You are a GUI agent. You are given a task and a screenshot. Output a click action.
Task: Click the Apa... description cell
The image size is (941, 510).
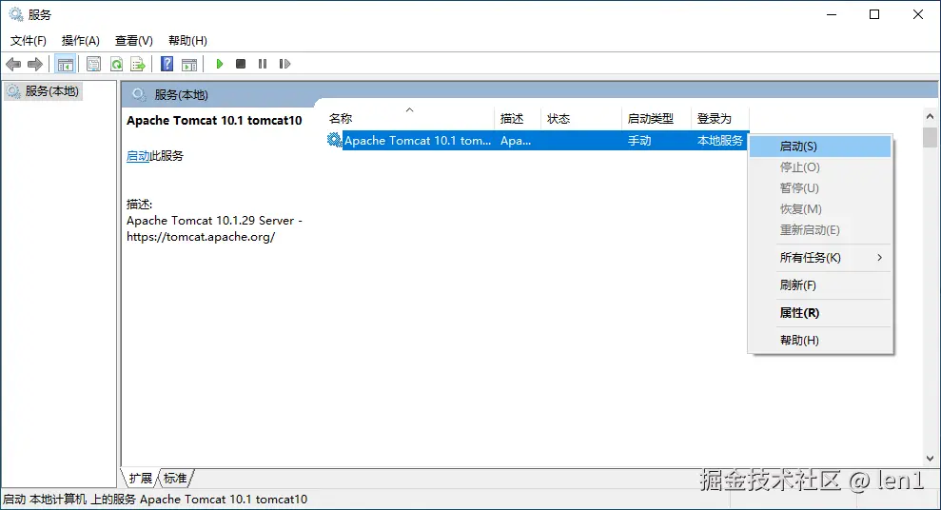point(516,141)
